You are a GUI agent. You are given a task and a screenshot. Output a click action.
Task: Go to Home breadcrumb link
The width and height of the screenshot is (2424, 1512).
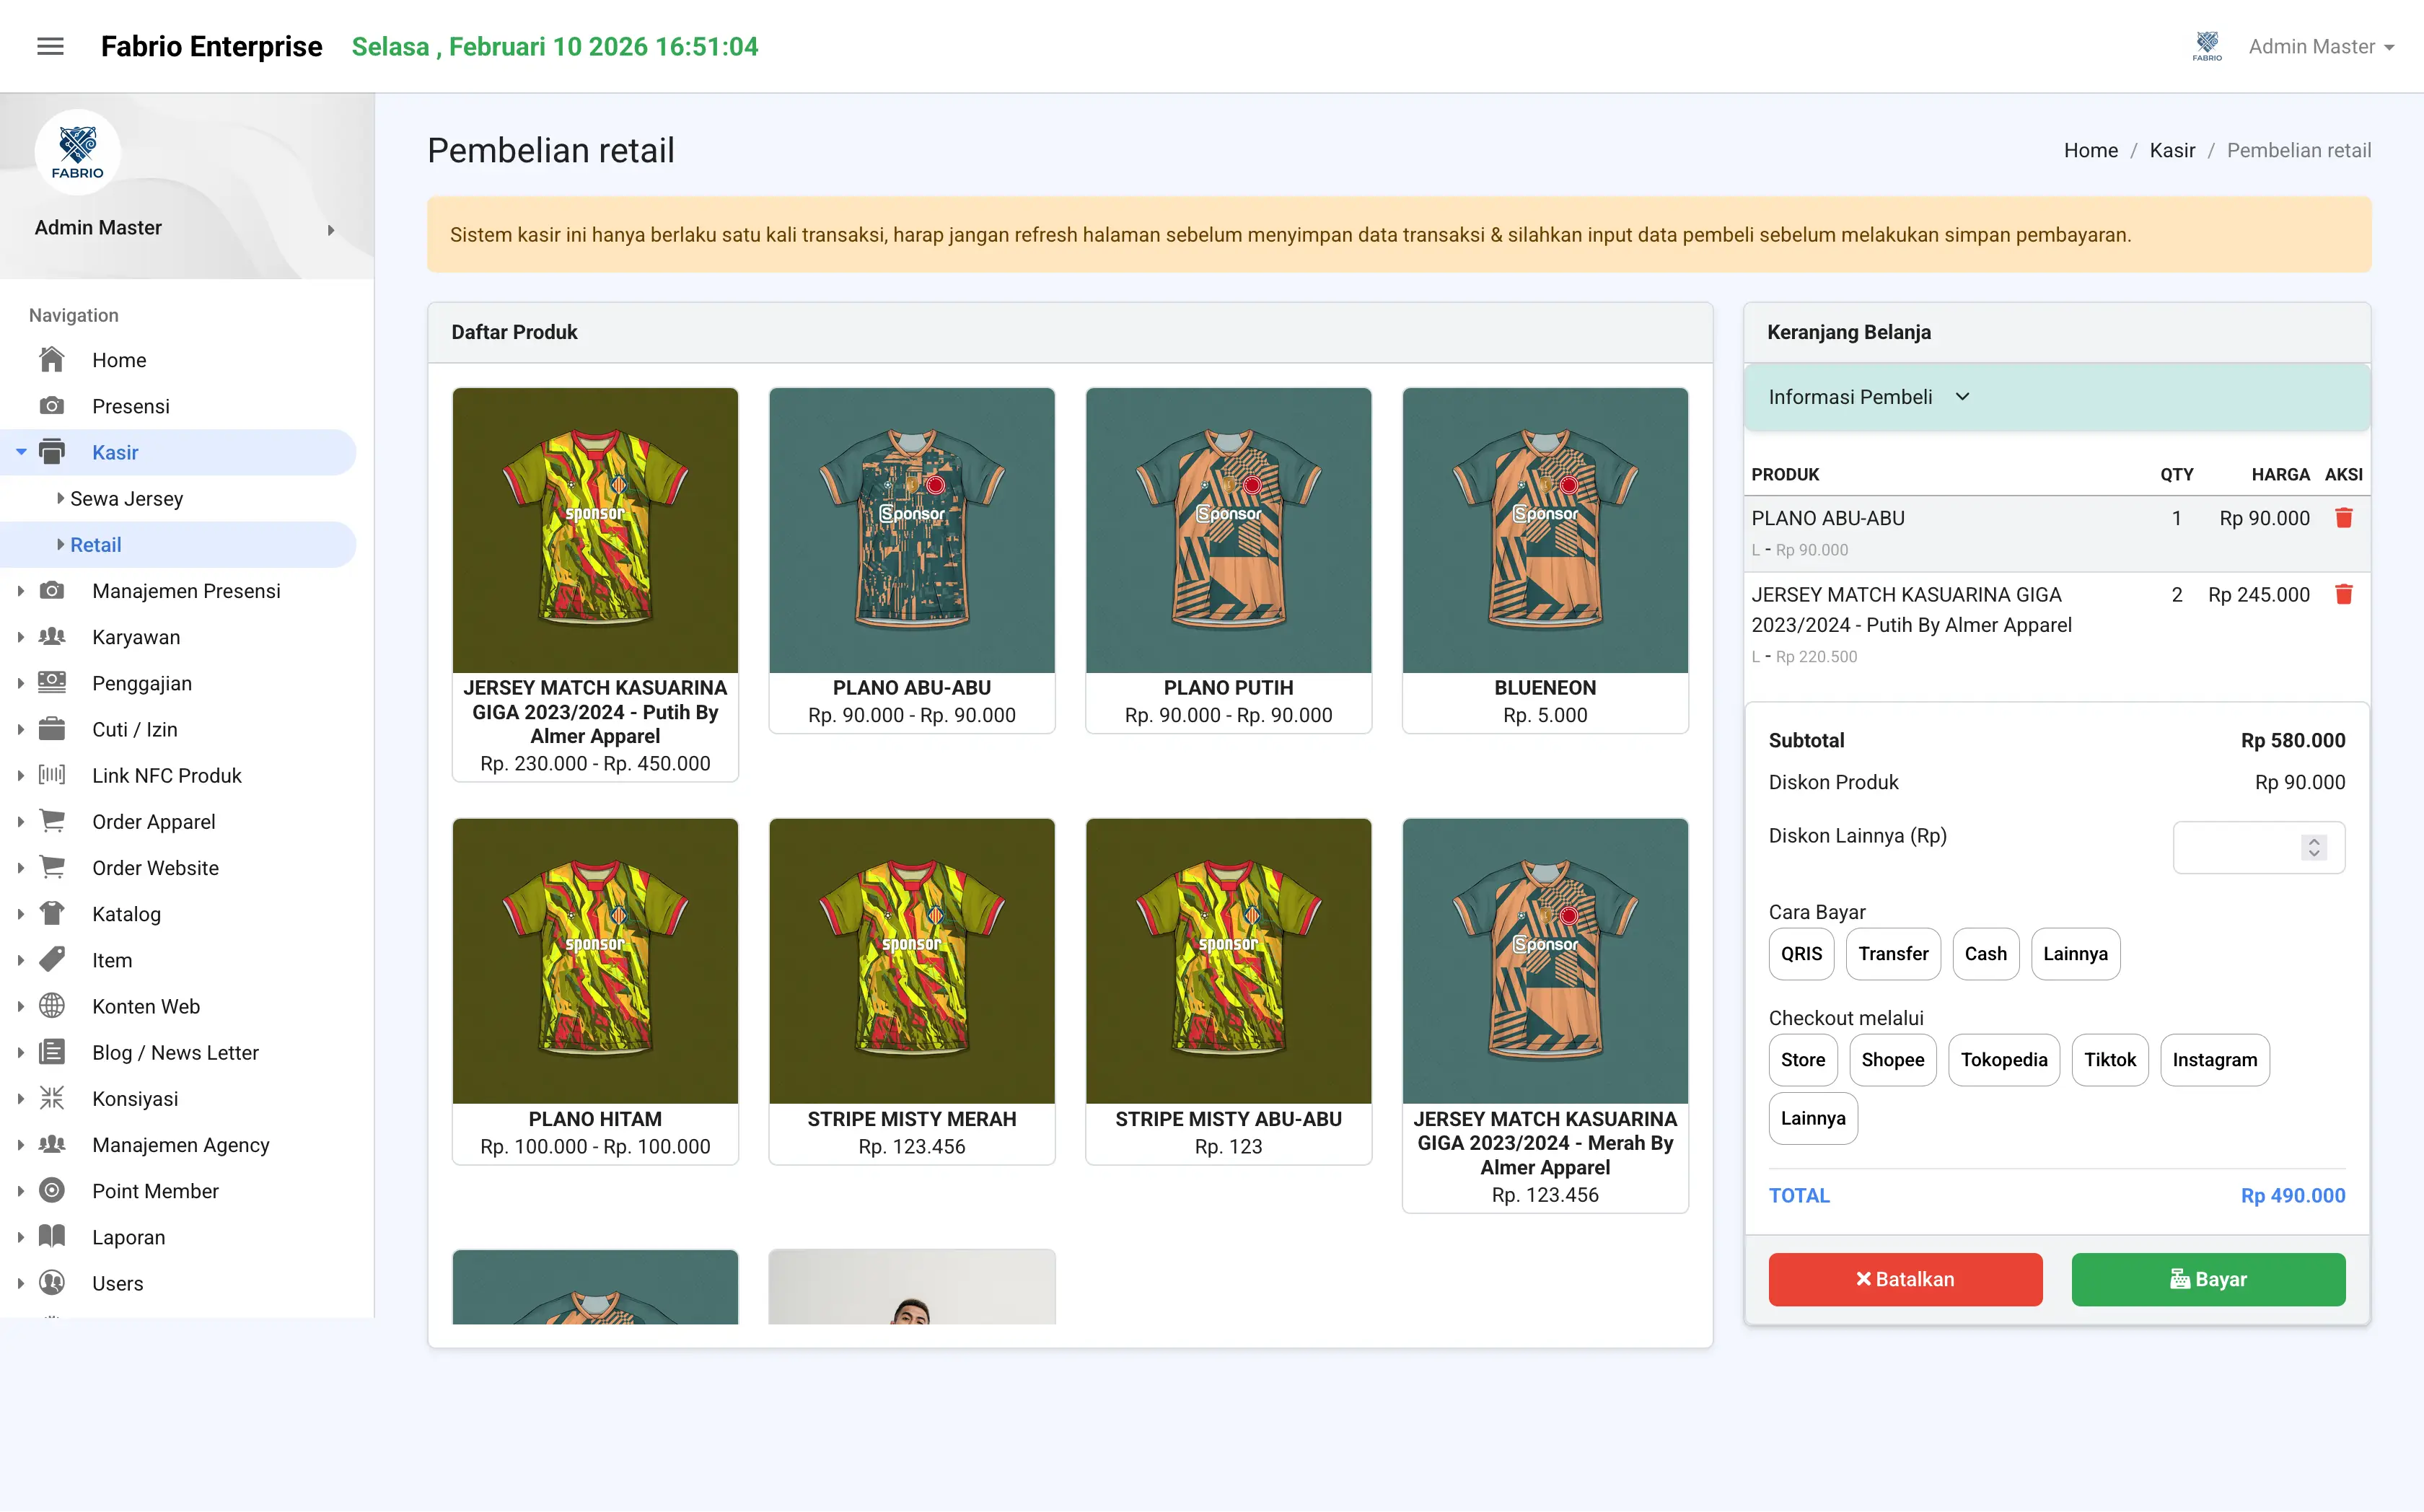2090,150
